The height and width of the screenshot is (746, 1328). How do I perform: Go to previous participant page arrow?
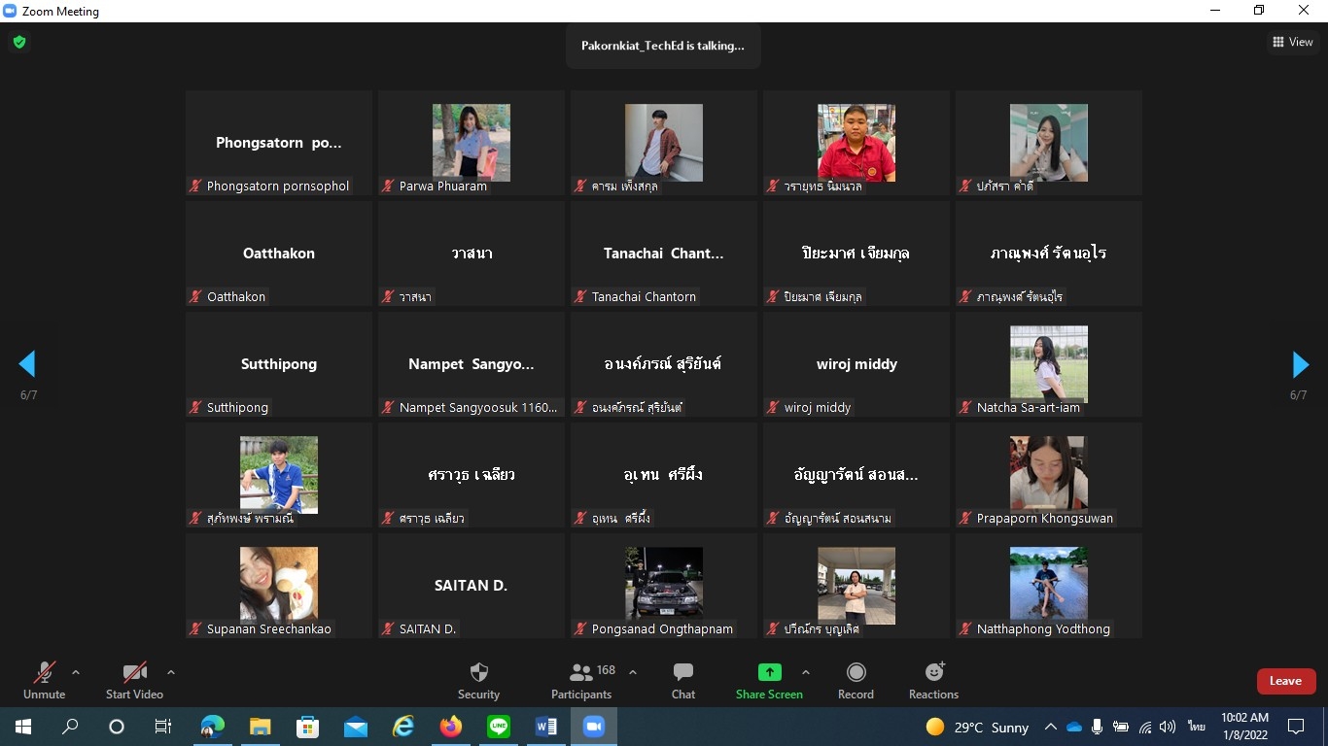pyautogui.click(x=27, y=364)
